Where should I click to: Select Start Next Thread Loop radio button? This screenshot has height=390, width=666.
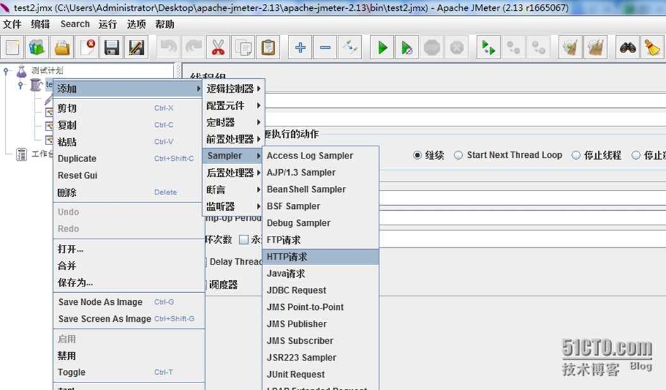(458, 155)
